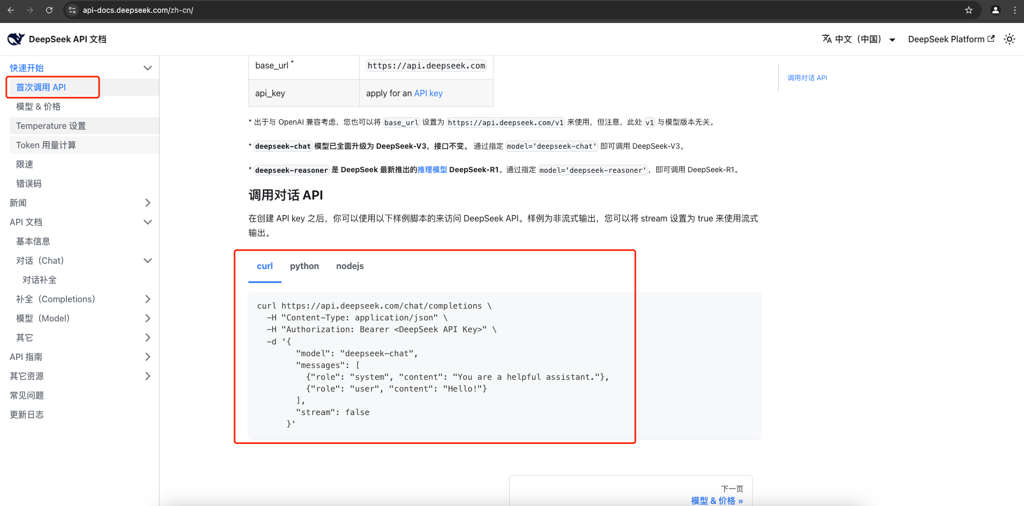Open site information icon in address bar

(72, 10)
